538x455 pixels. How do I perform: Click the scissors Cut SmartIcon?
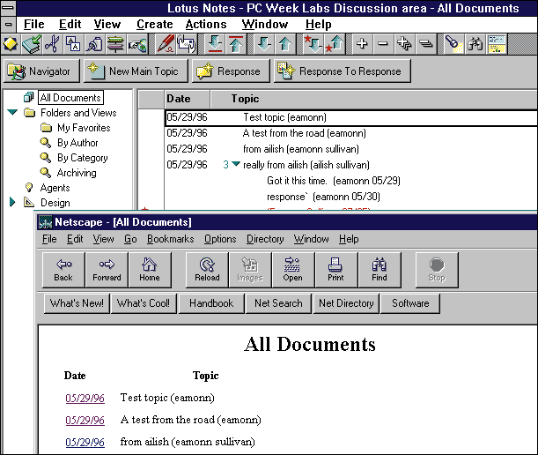(53, 44)
